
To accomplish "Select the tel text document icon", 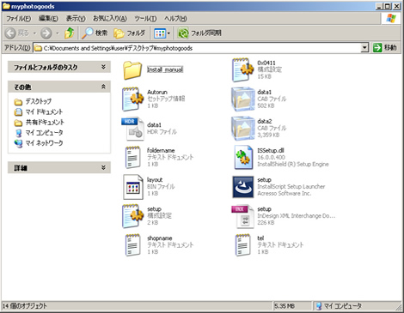I will point(242,245).
